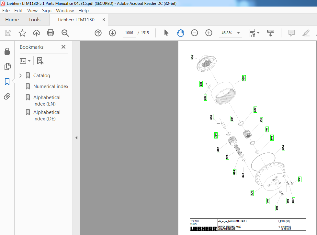This screenshot has height=235, width=317.
Task: Click the page number field 1006
Action: [129, 33]
